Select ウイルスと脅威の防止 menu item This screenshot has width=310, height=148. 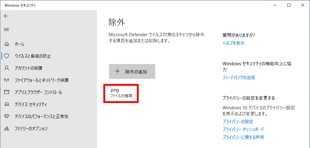[x=33, y=56]
